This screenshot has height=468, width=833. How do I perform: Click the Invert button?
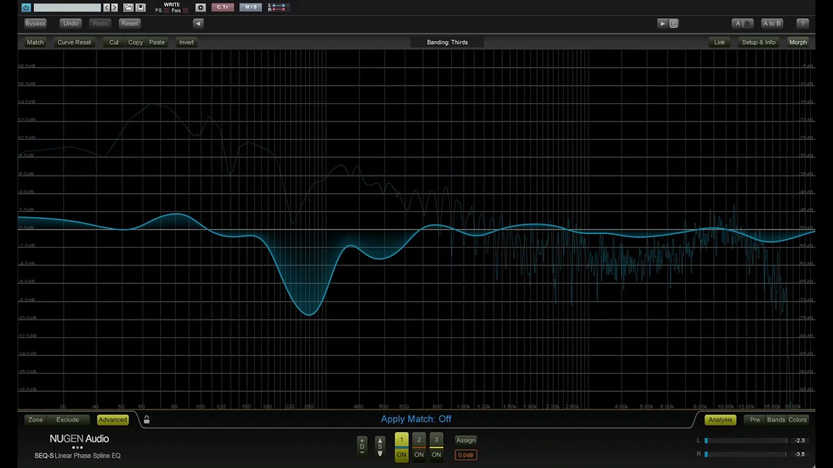(186, 42)
